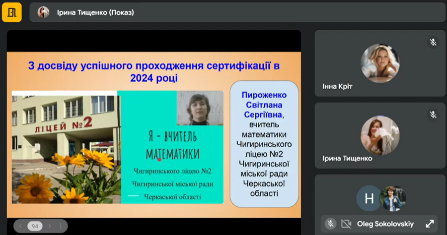Click Пироженко Світлана Сергіївна name text
The width and height of the screenshot is (447, 235).
pyautogui.click(x=264, y=105)
